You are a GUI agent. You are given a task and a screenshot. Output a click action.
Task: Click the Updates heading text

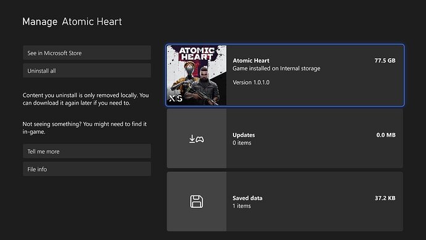pos(244,135)
